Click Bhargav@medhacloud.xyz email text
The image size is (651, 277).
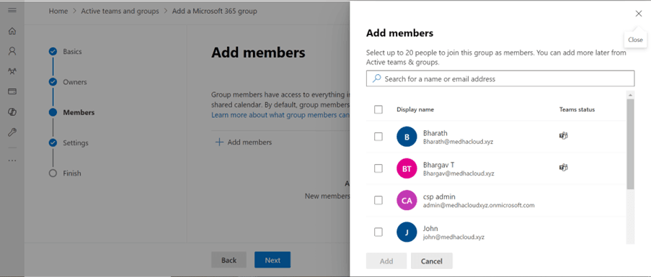[x=459, y=173]
